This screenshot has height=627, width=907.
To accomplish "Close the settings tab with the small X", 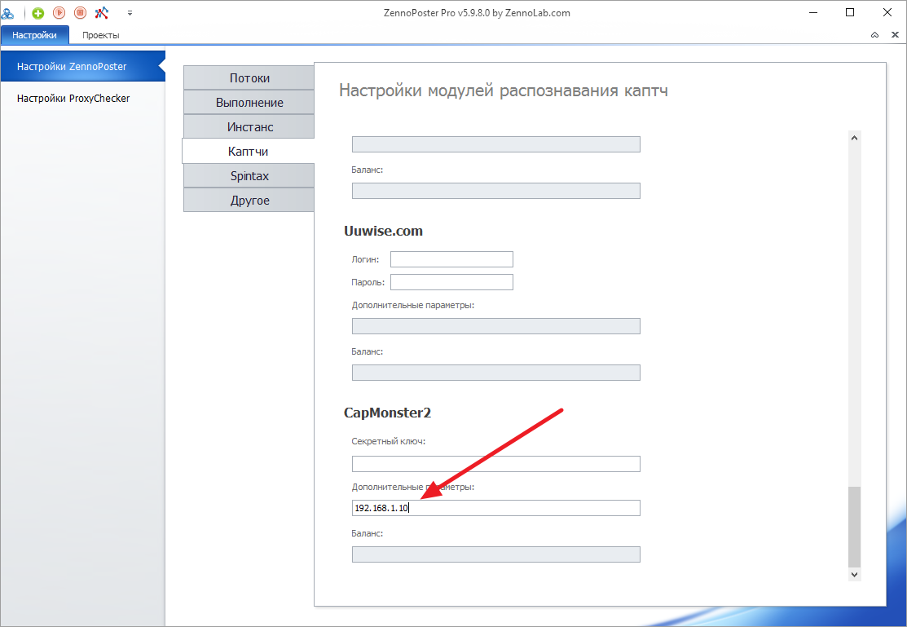I will (895, 35).
